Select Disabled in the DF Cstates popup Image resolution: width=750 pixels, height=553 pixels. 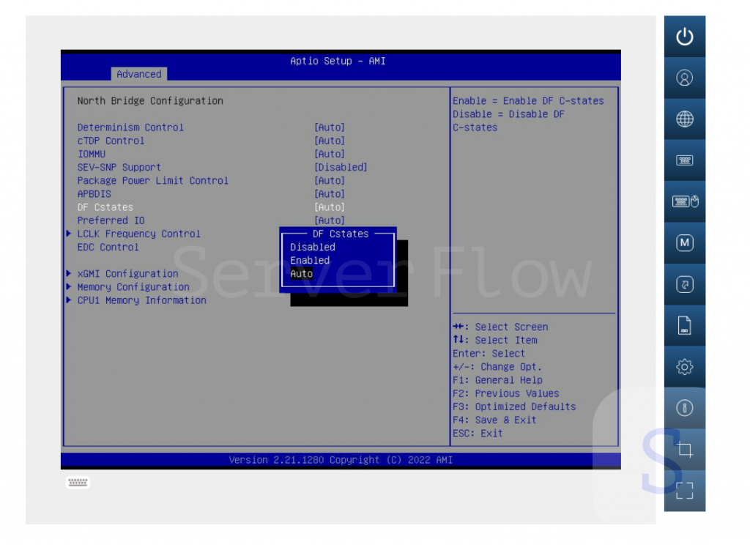[313, 248]
